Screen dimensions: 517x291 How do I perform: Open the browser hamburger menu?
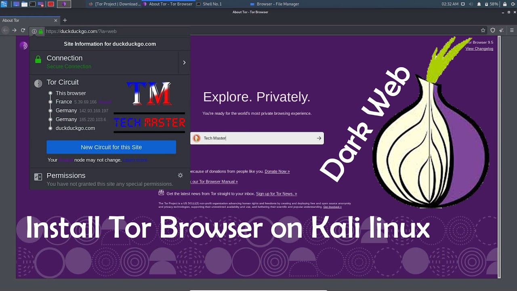pyautogui.click(x=512, y=30)
